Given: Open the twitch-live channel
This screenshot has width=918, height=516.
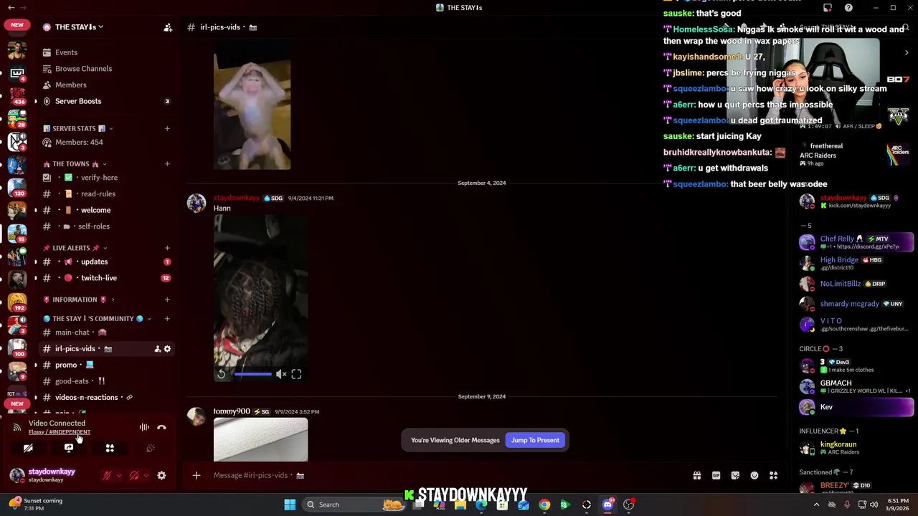Looking at the screenshot, I should point(98,278).
